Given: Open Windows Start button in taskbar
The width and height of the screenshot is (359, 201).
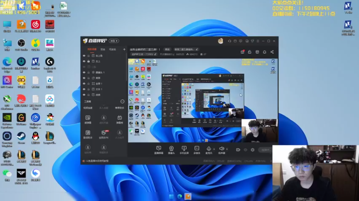Looking at the screenshot, I should [x=171, y=197].
